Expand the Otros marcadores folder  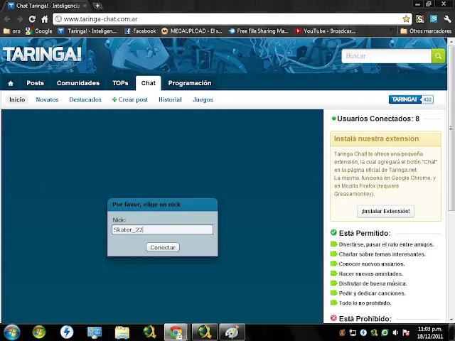[x=426, y=31]
